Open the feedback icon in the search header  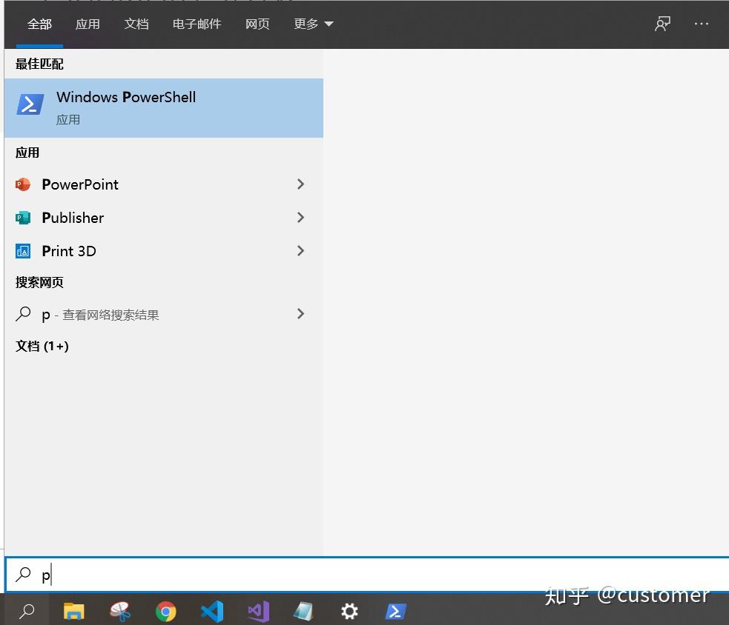tap(662, 24)
